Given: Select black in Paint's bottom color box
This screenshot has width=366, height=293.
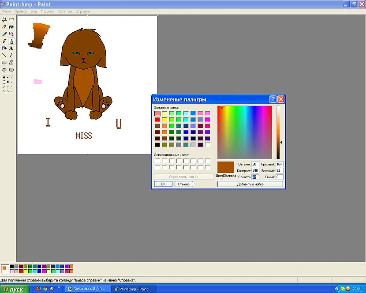Looking at the screenshot, I should 11,267.
